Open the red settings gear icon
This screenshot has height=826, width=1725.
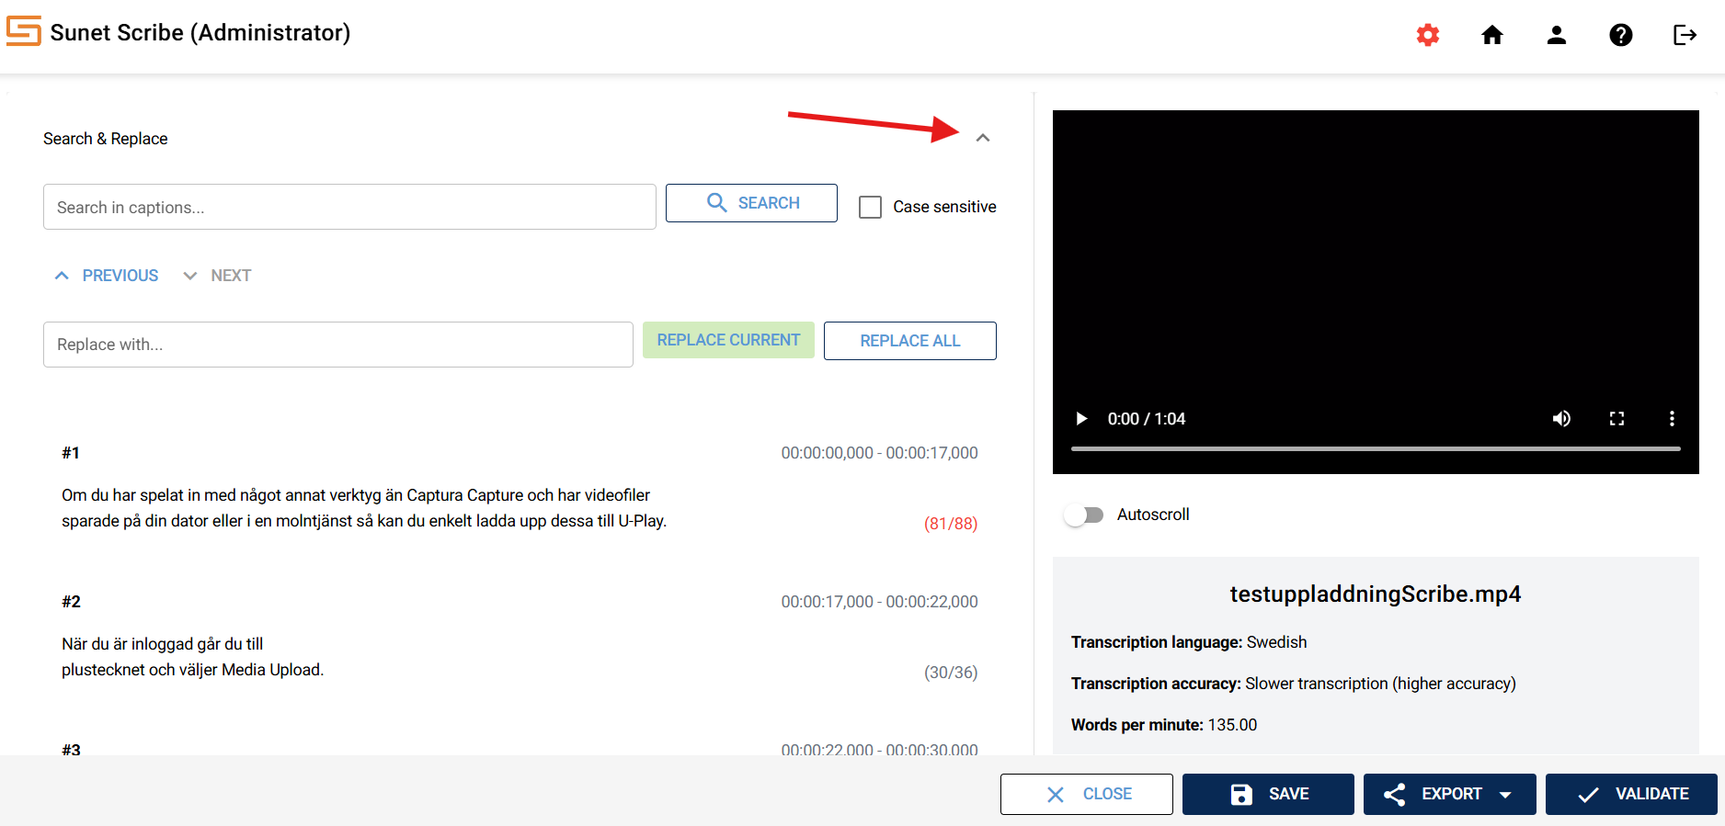pyautogui.click(x=1427, y=35)
